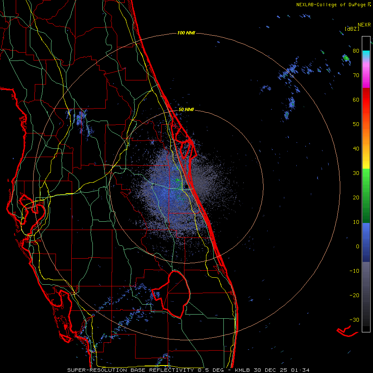Click the 0 dBZ value on the scale

(358, 247)
